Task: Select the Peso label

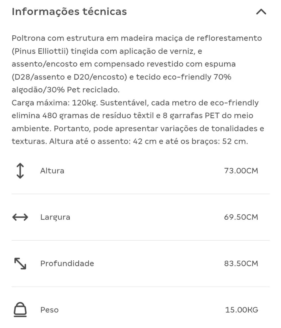Action: 49,310
